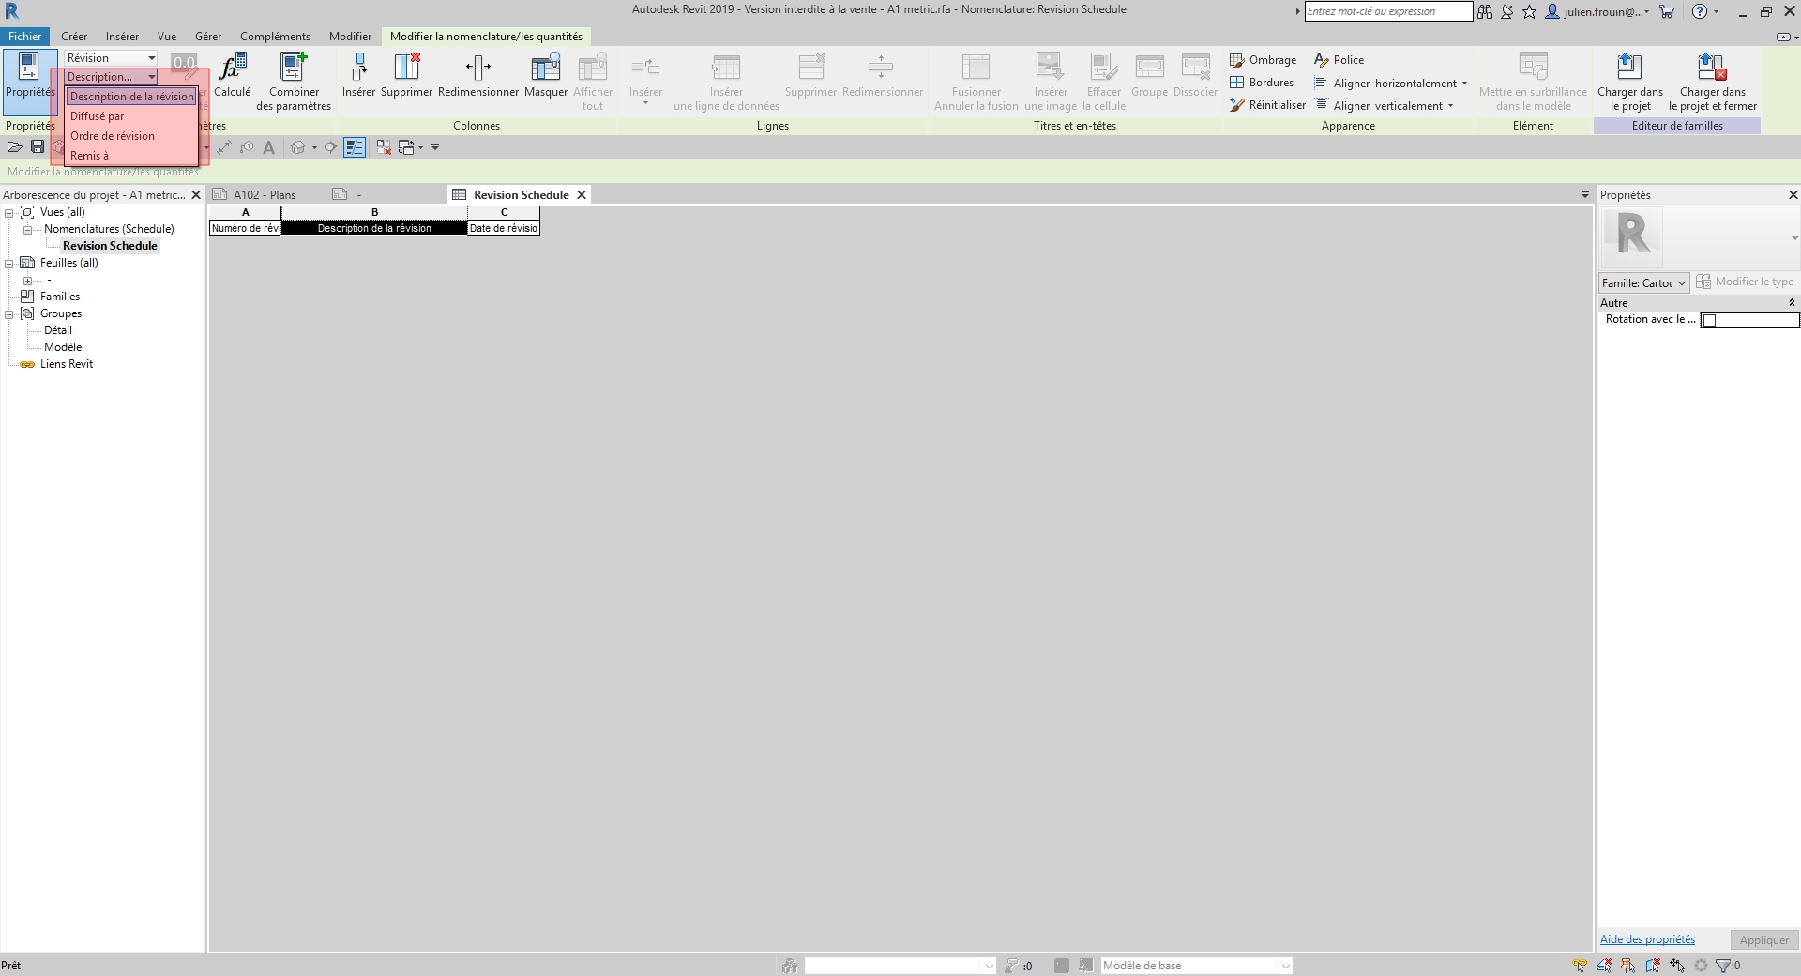Click the keyword search input field
The height and width of the screenshot is (976, 1801).
(x=1387, y=11)
